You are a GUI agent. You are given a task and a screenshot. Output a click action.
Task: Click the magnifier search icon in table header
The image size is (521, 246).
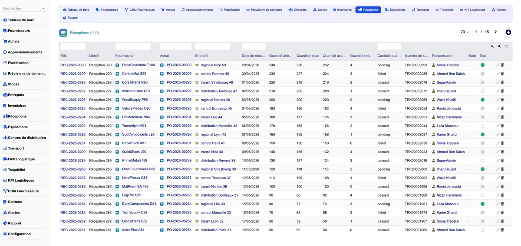click(x=492, y=46)
